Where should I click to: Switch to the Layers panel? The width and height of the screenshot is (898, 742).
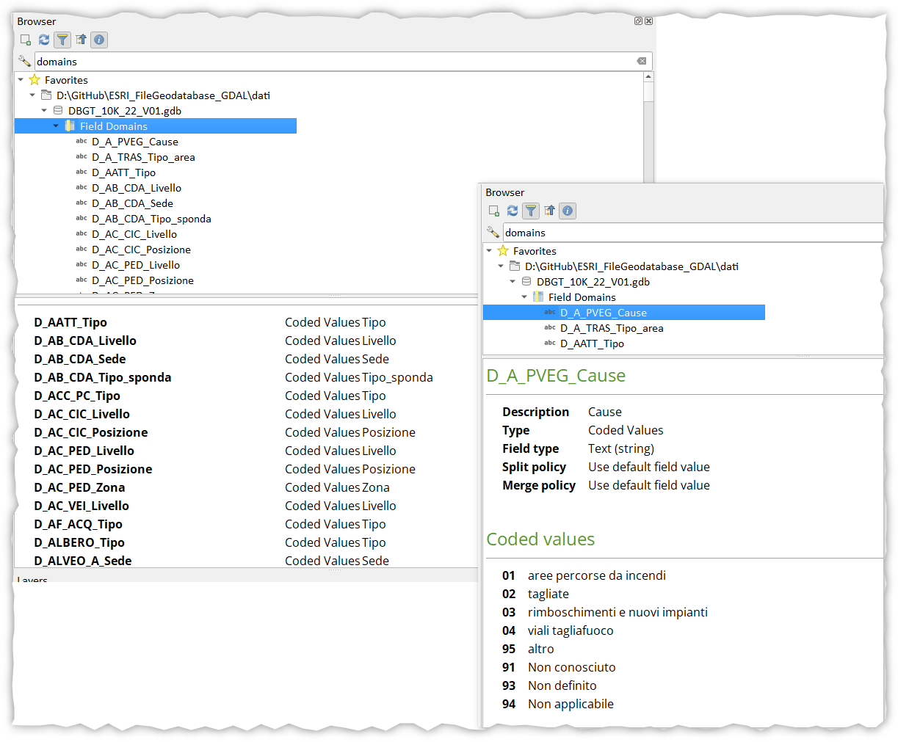[x=32, y=580]
